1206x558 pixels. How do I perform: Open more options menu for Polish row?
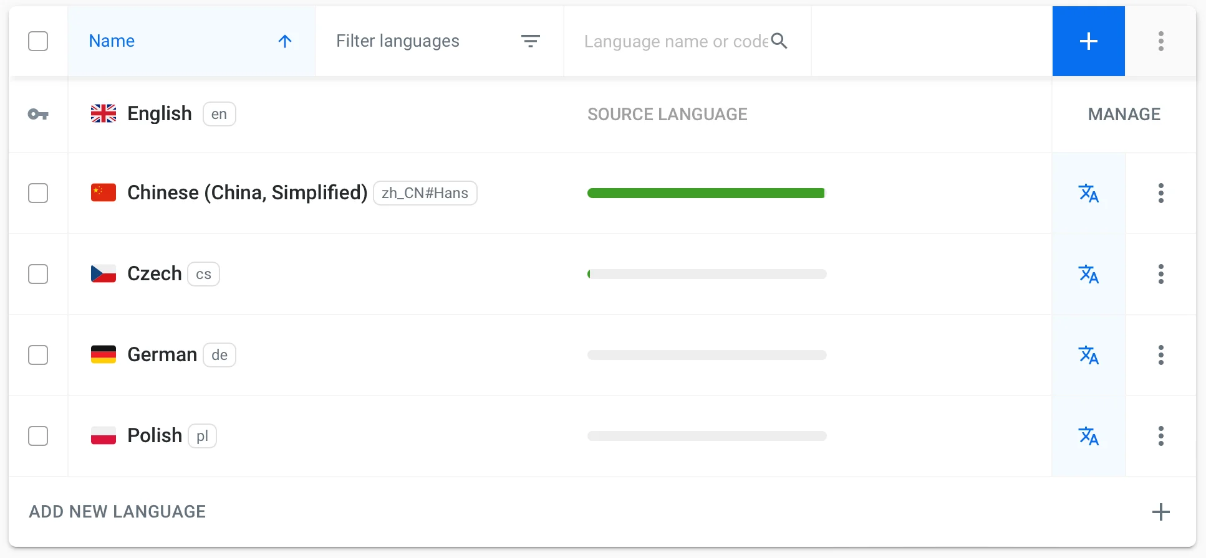coord(1160,436)
